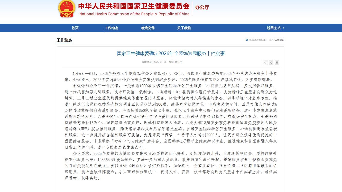Click the blue location pin icon
The width and height of the screenshot is (342, 192).
247,40
